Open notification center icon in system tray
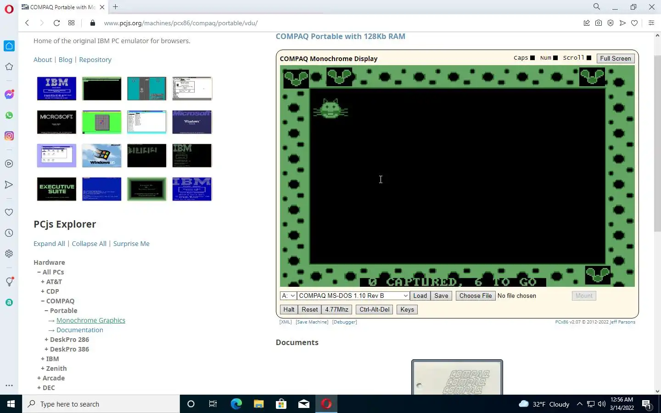The height and width of the screenshot is (413, 661). click(x=647, y=404)
